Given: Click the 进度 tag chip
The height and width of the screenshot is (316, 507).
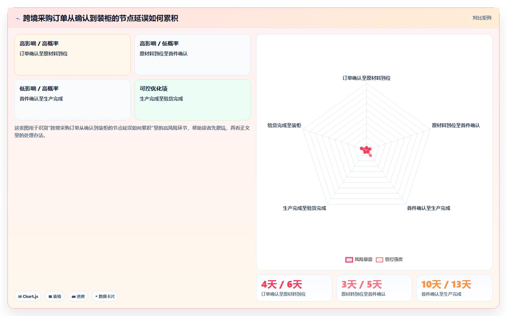Looking at the screenshot, I should tap(78, 296).
